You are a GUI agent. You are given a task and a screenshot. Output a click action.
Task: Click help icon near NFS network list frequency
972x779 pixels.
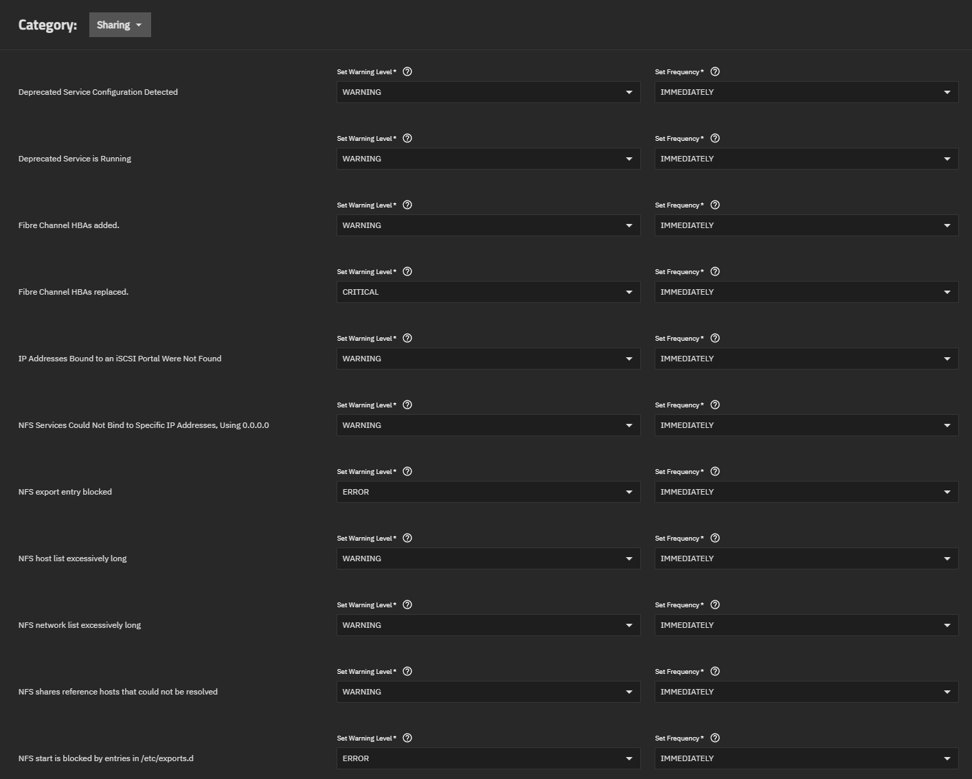tap(714, 605)
